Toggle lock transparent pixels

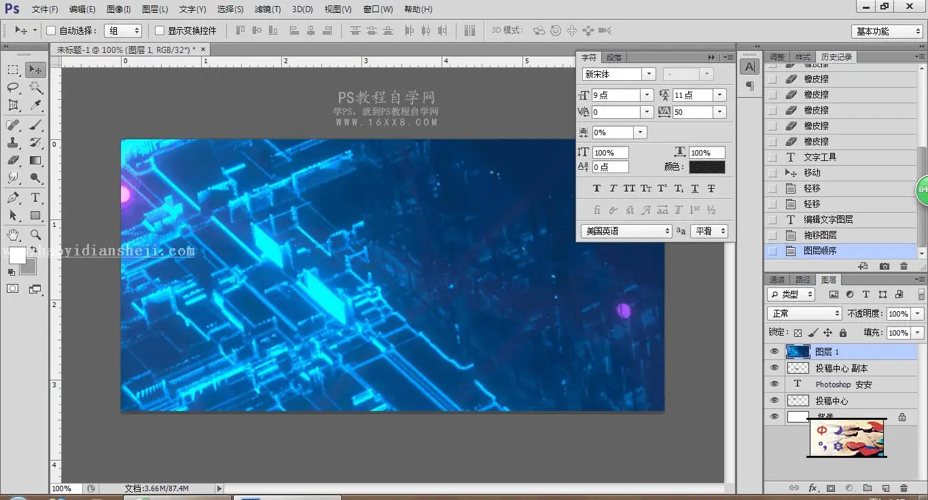798,333
